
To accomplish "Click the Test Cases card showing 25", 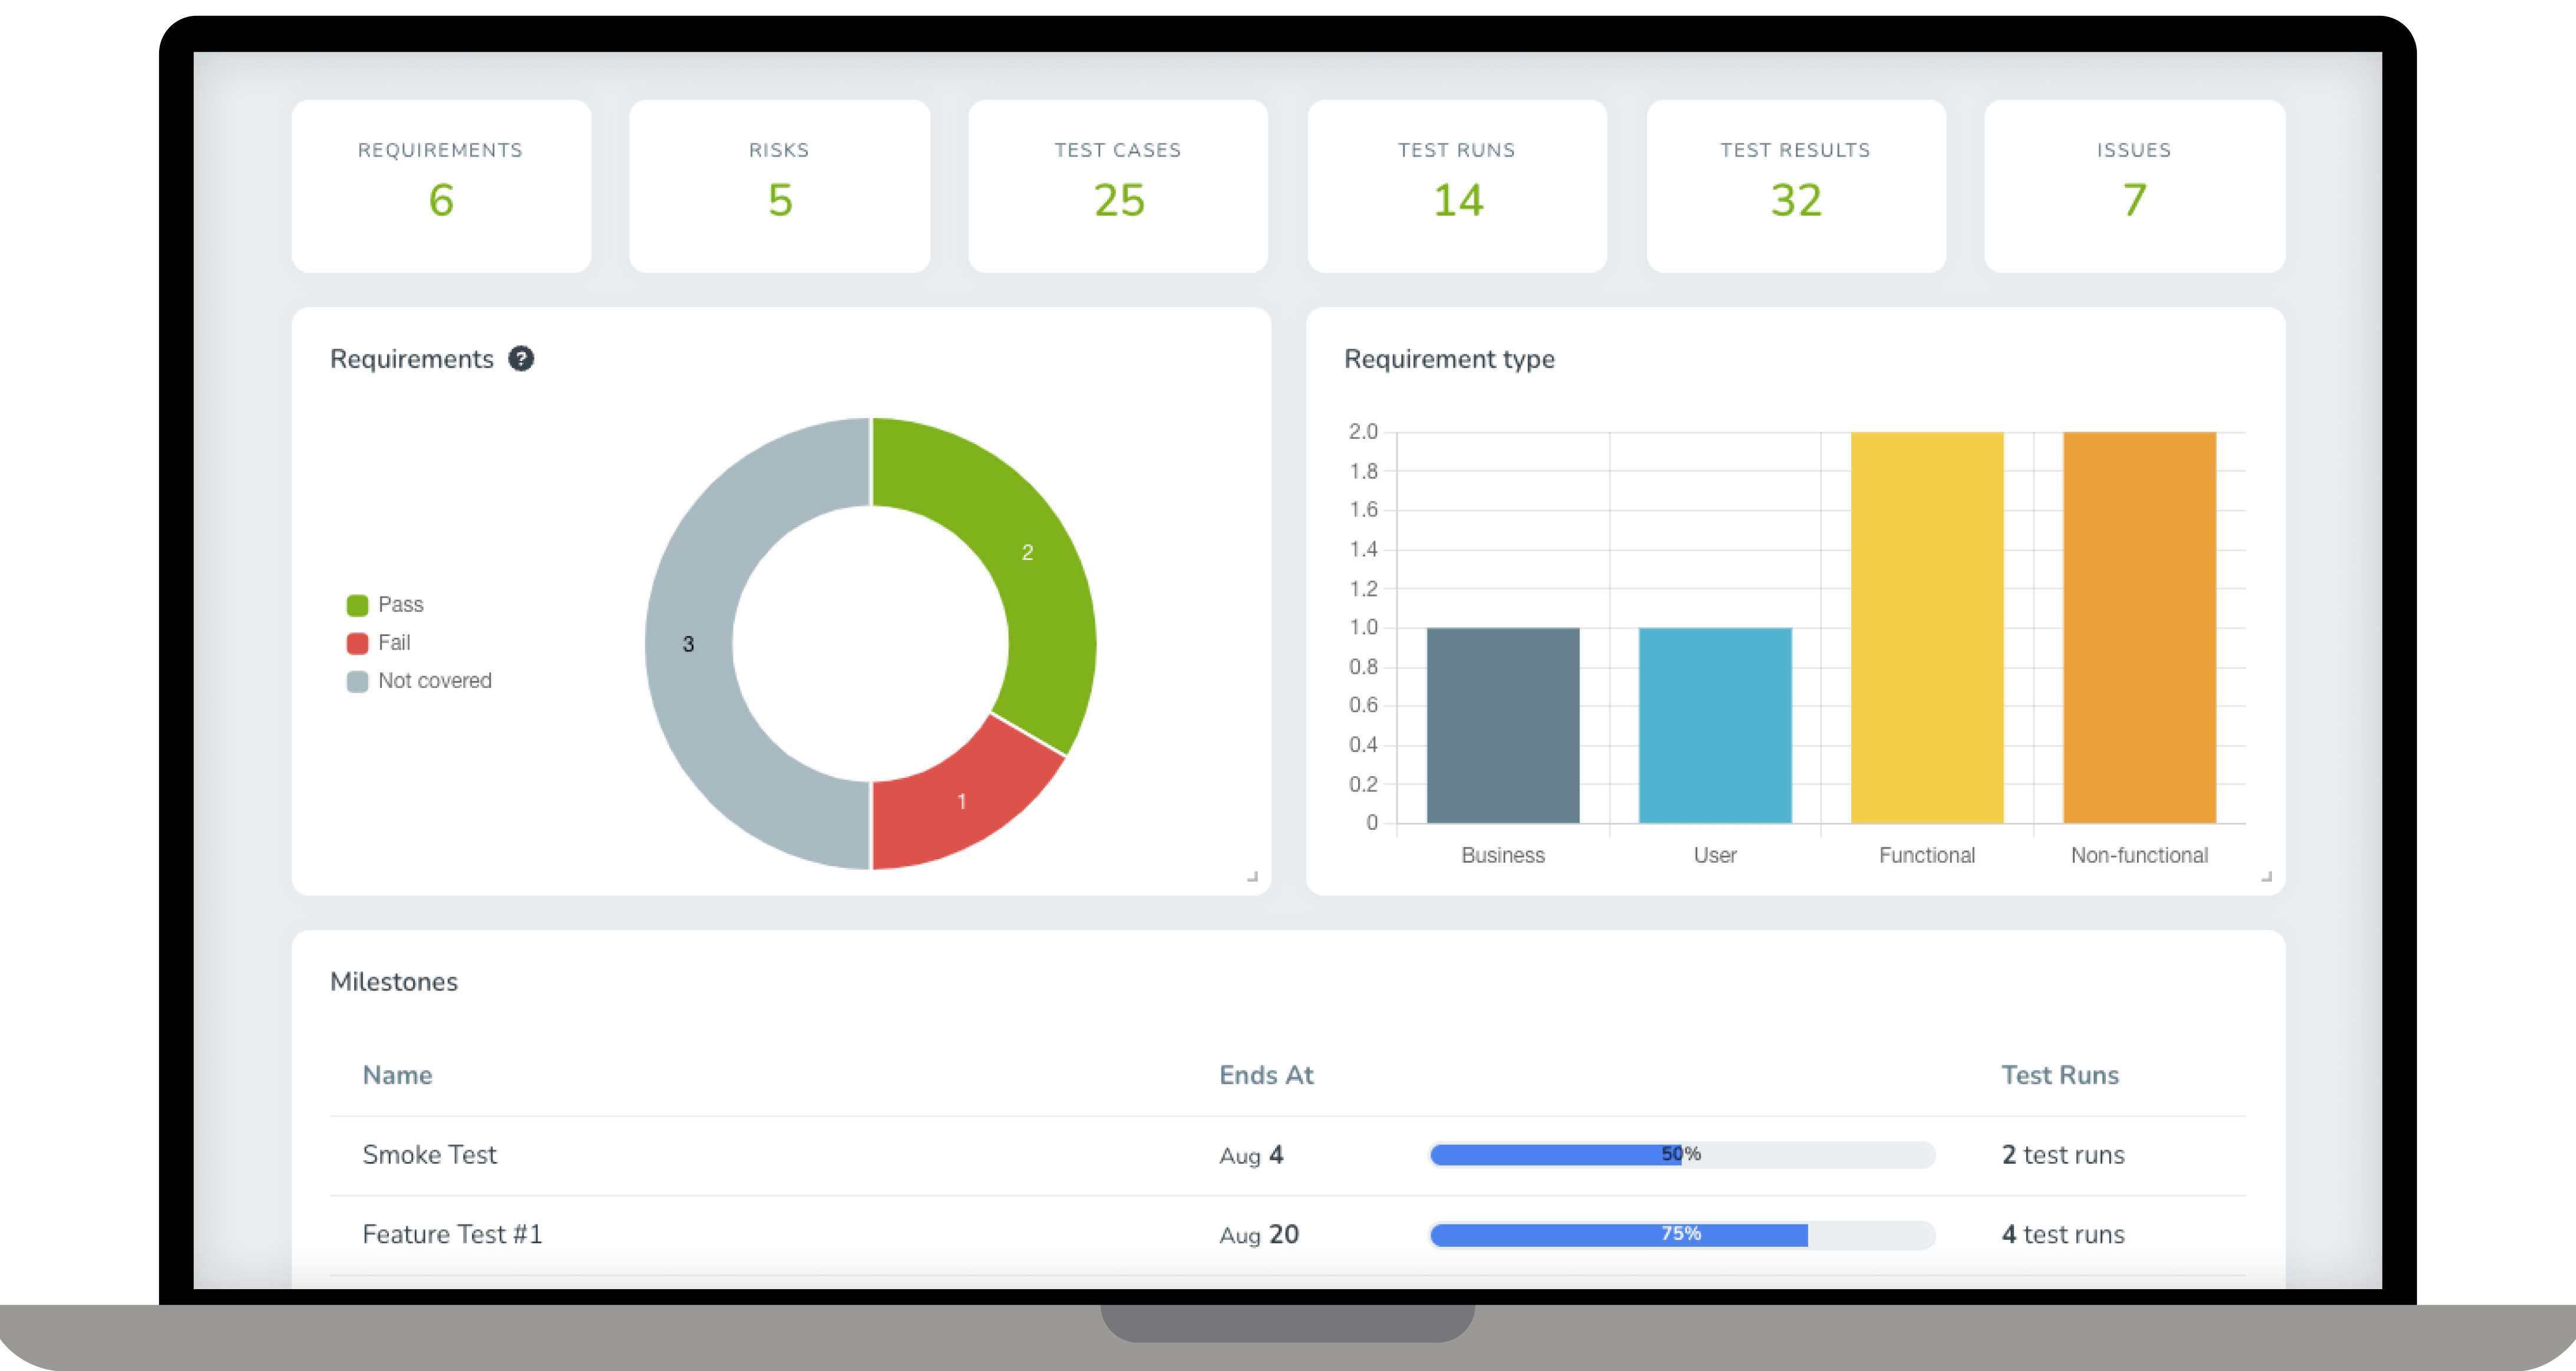I will (1117, 186).
